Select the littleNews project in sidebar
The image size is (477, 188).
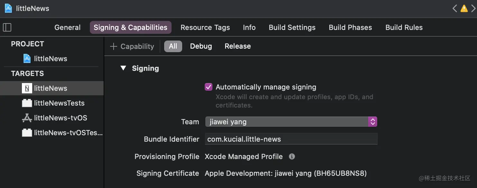tap(50, 59)
